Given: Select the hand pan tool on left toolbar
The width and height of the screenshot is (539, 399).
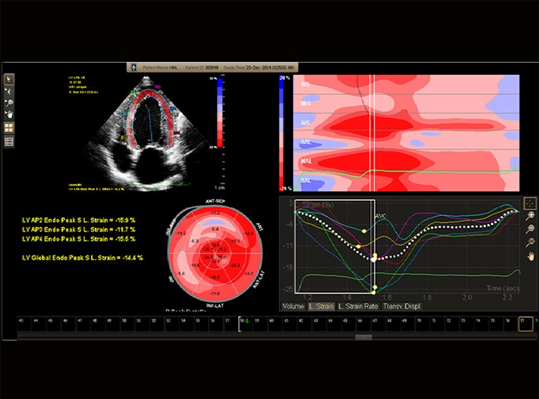Looking at the screenshot, I should click(x=11, y=112).
